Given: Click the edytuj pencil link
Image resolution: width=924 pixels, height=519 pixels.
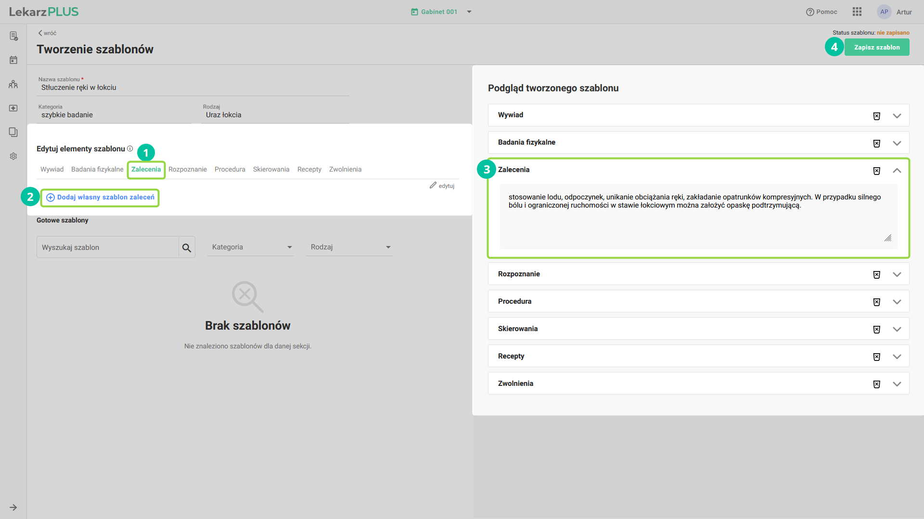Looking at the screenshot, I should (442, 185).
